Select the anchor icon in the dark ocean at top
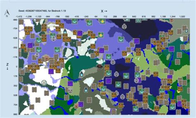196x118 pixels. coord(124,26)
